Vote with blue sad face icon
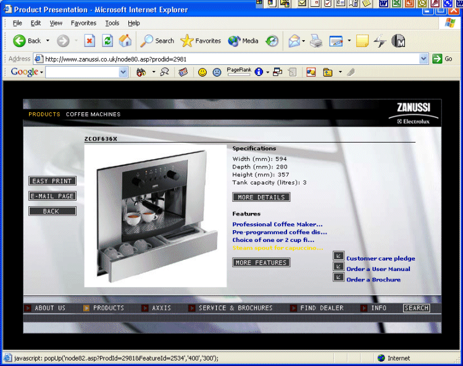Image resolution: width=463 pixels, height=366 pixels. click(x=217, y=72)
